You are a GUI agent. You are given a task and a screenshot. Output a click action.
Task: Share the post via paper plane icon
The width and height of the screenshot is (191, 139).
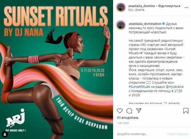139,111
